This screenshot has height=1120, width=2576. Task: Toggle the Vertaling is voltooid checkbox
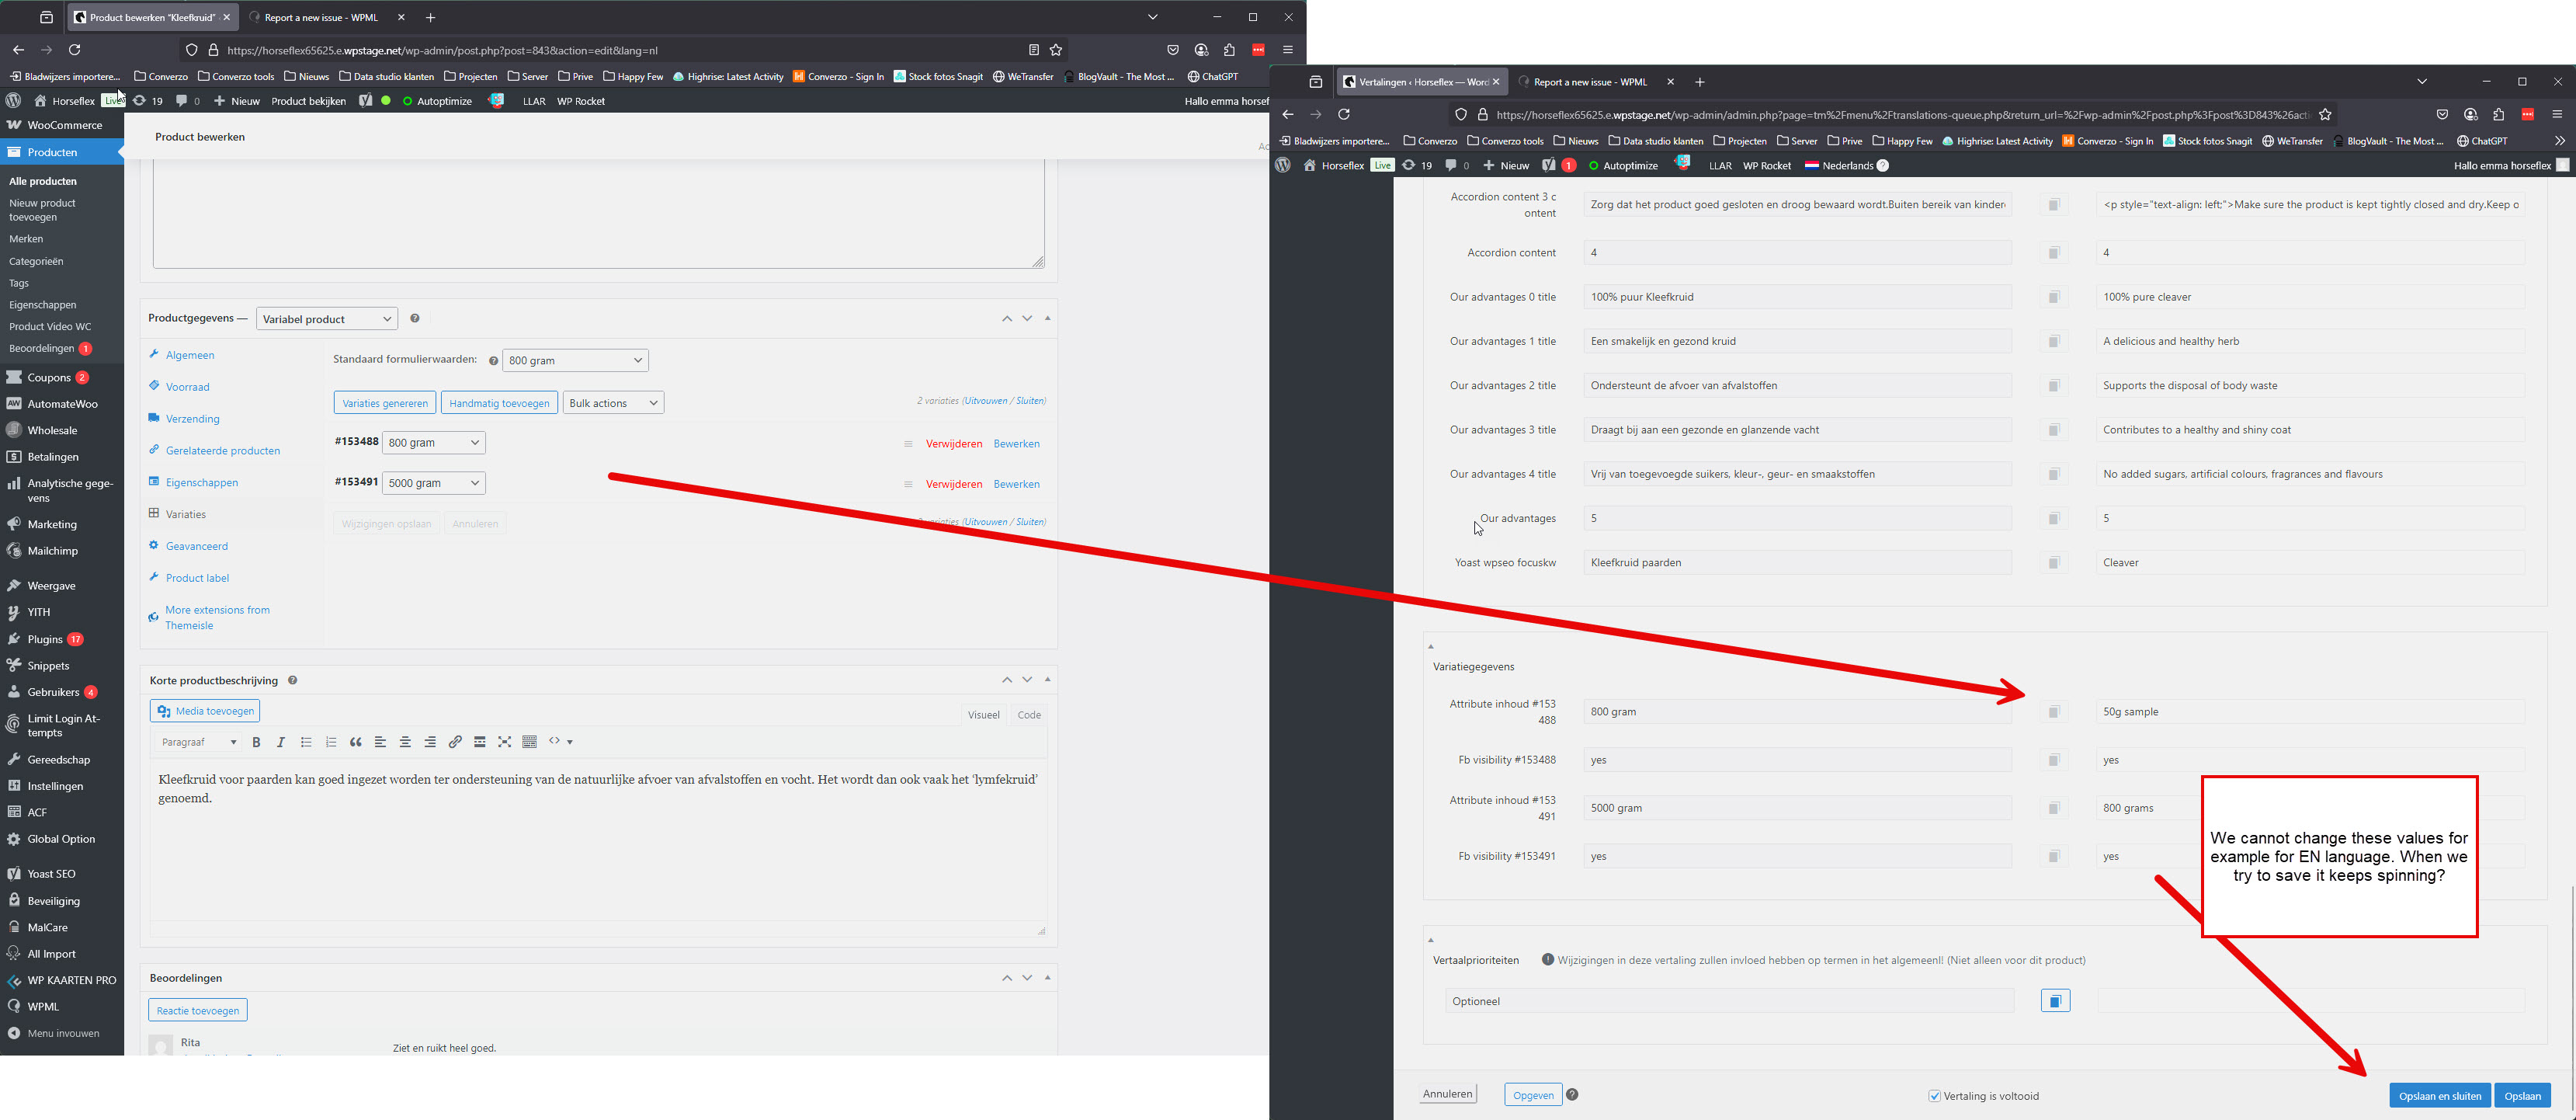tap(1934, 1096)
